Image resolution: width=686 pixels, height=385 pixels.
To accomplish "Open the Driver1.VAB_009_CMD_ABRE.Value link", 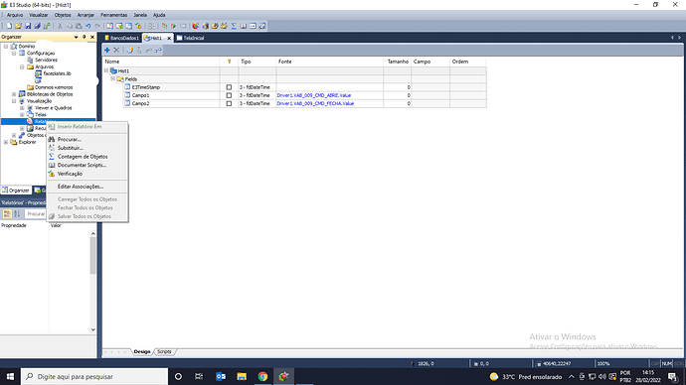I will [x=314, y=95].
